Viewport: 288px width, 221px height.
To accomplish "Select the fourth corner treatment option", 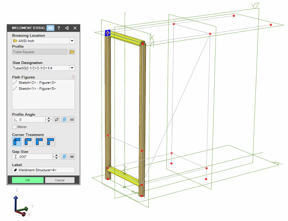I will (50, 142).
